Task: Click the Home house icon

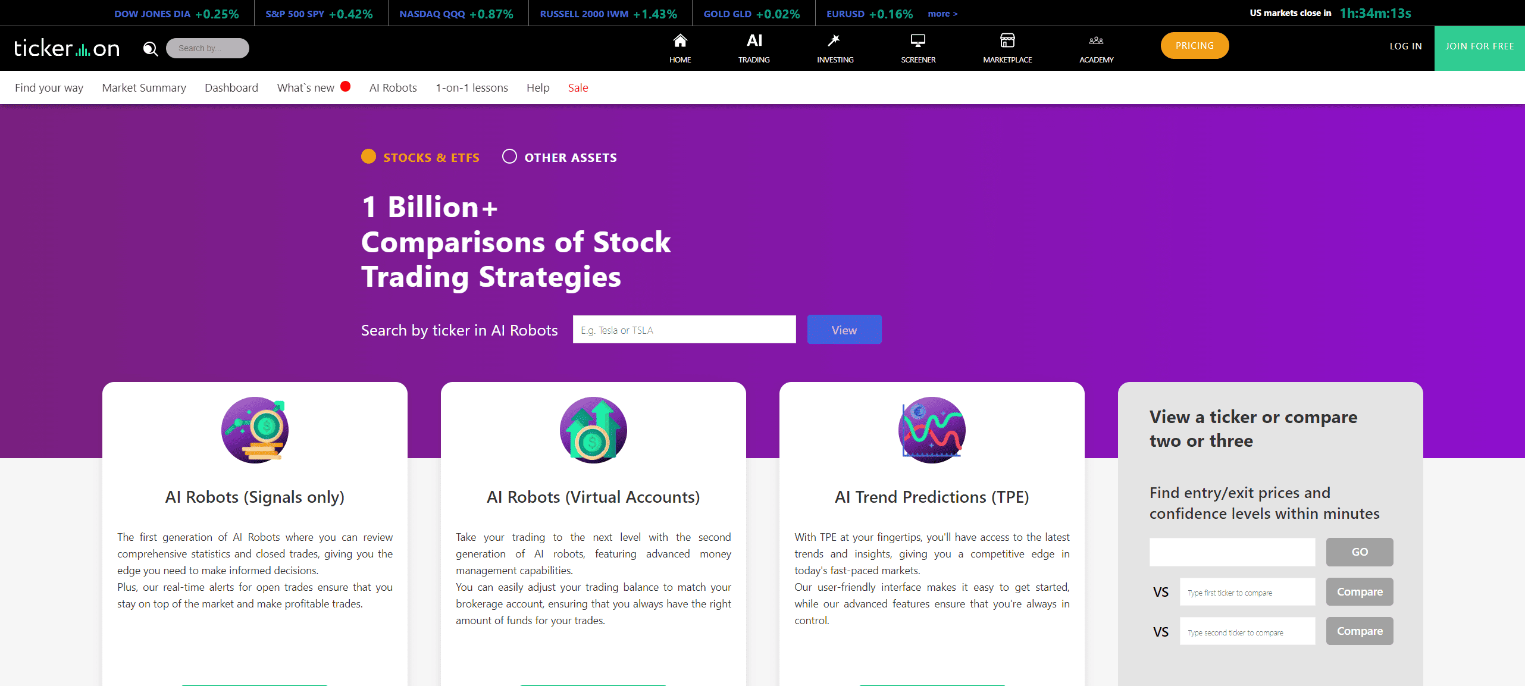Action: pyautogui.click(x=680, y=41)
